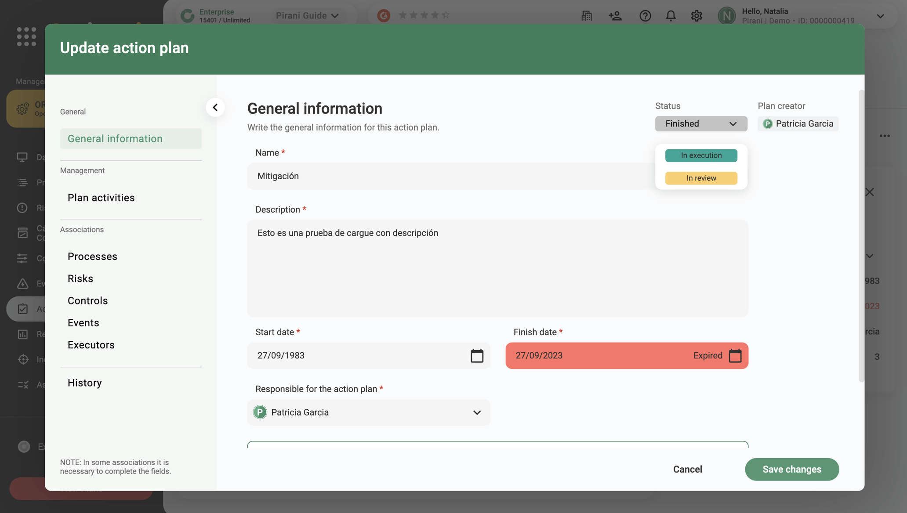
Task: Open the account dropdown next to Hello, Natalia
Action: tap(881, 16)
